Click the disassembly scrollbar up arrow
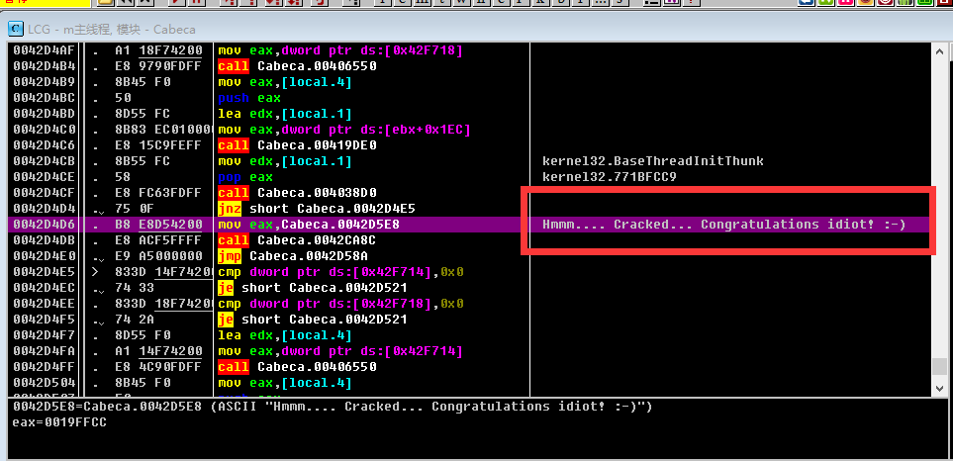This screenshot has width=953, height=461. [940, 50]
